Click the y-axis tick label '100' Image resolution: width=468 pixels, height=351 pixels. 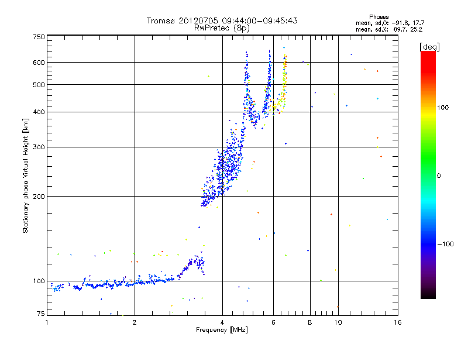pos(39,281)
